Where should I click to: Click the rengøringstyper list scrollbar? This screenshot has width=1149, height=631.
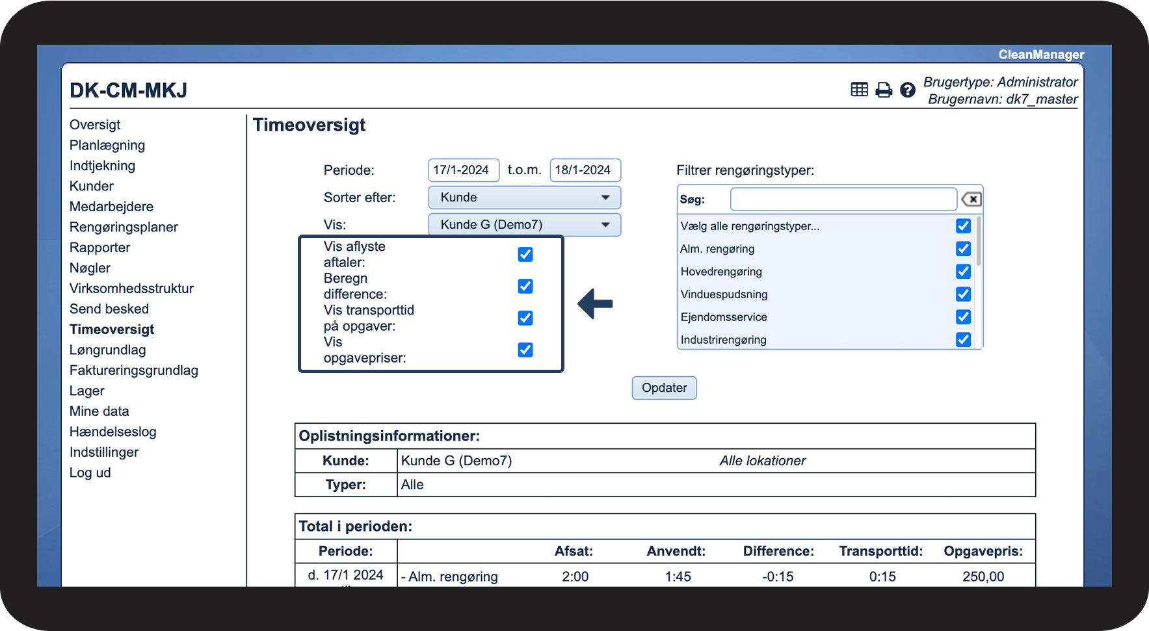click(x=979, y=242)
